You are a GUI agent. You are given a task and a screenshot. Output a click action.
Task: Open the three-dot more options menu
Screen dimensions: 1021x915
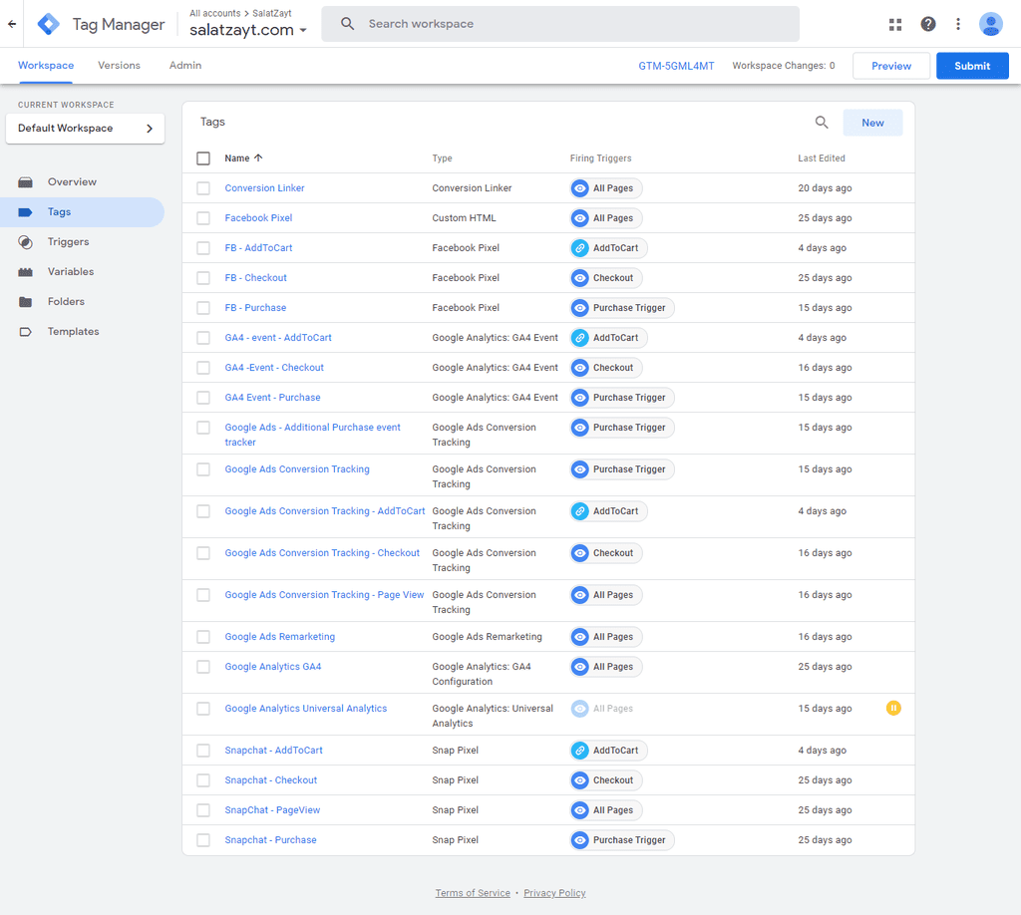click(958, 24)
